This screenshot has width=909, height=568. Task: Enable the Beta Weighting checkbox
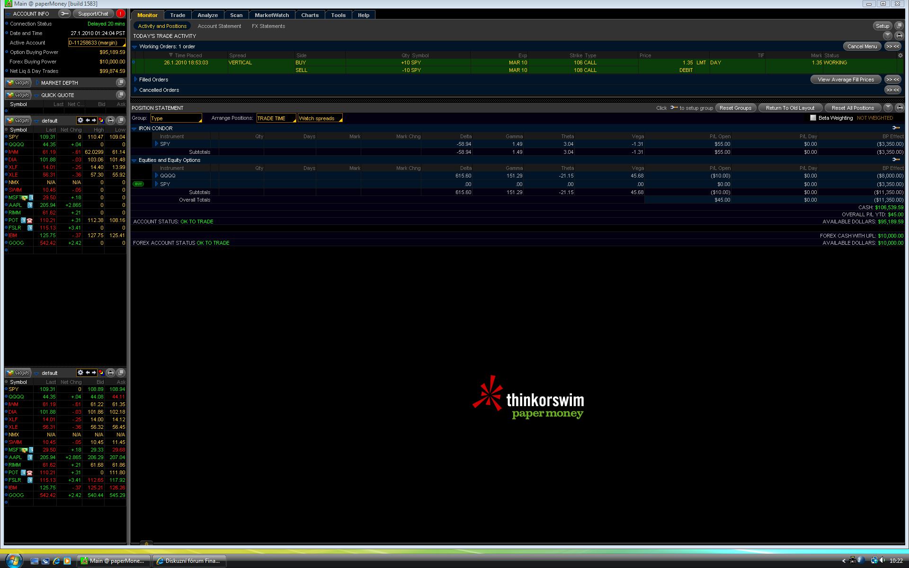813,118
